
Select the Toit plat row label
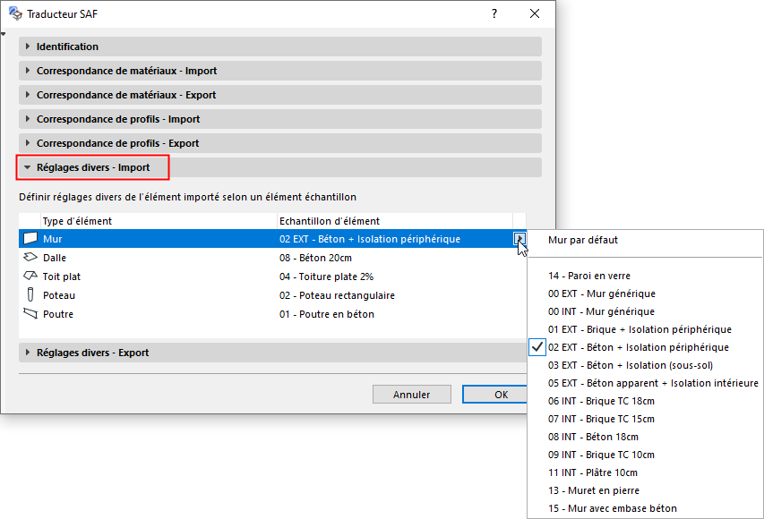(x=62, y=277)
